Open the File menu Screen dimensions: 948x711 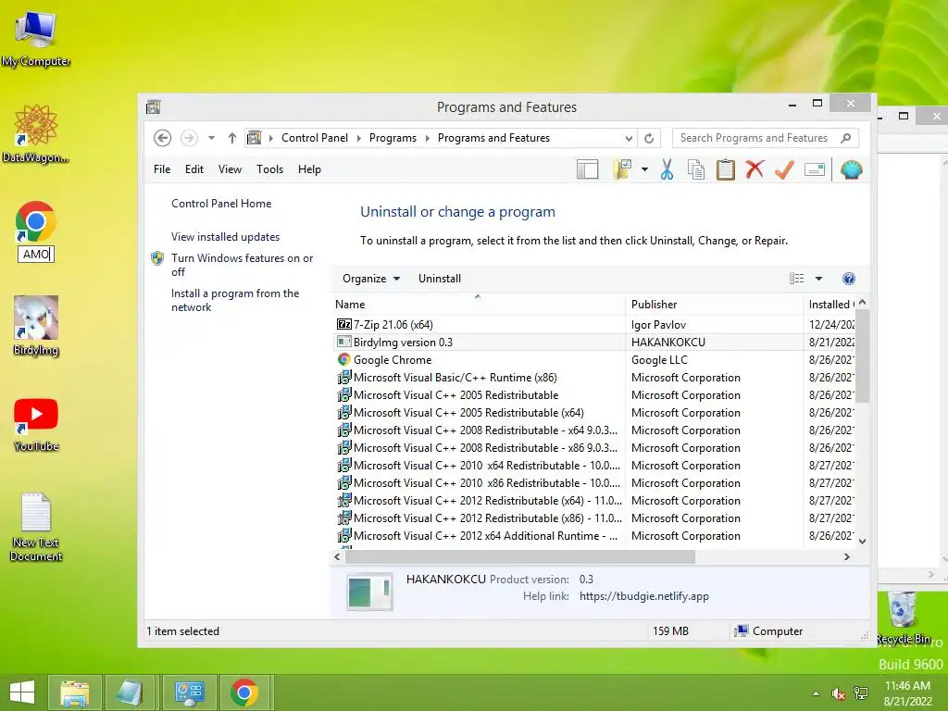point(162,169)
